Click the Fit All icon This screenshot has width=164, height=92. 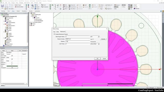(43, 5)
